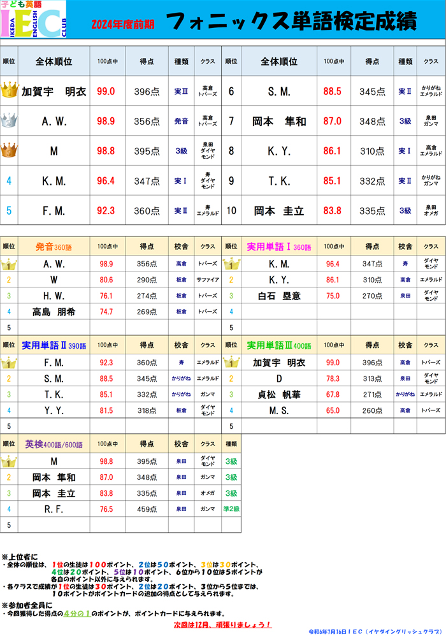Select the 実用単語Ⅰ 360語 section header
The height and width of the screenshot is (636, 446).
(279, 246)
